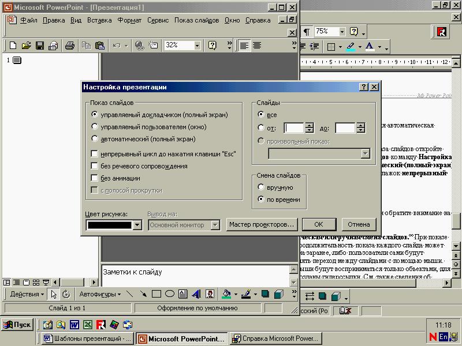Save presentation with the floppy disk icon
The image size is (462, 346).
pyautogui.click(x=40, y=46)
